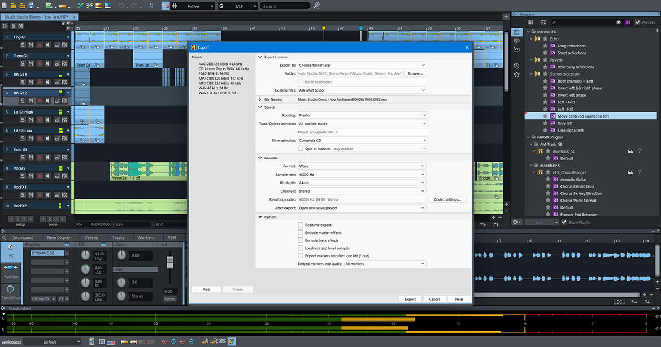Click the grid icon next to Full bar
Viewport: 661px width, 347px height.
tap(175, 6)
